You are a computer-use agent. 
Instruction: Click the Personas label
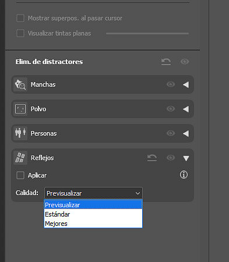click(x=44, y=133)
